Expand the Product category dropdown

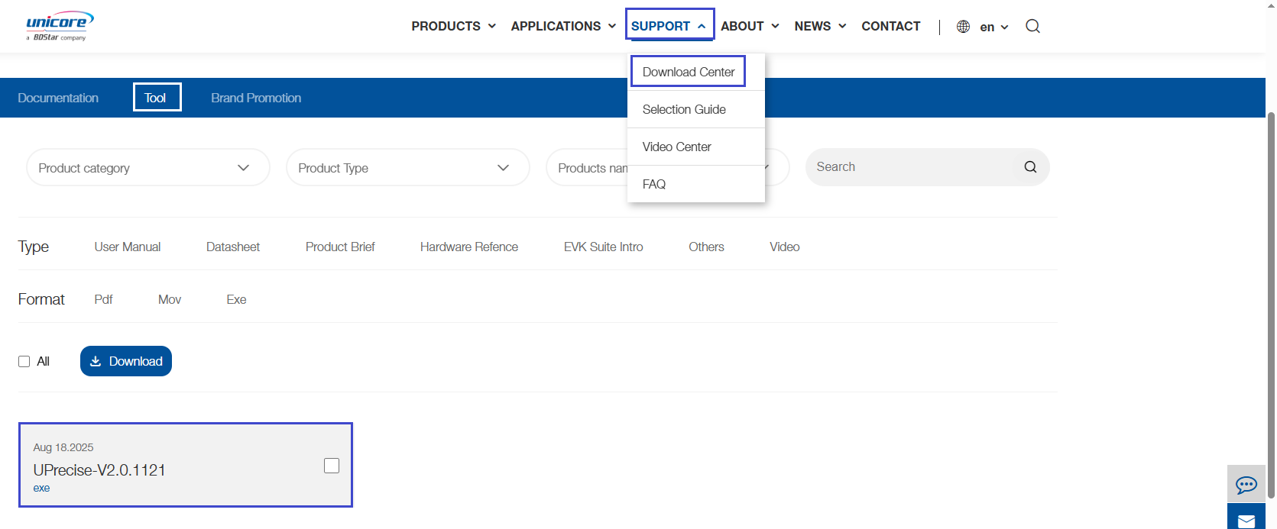147,168
